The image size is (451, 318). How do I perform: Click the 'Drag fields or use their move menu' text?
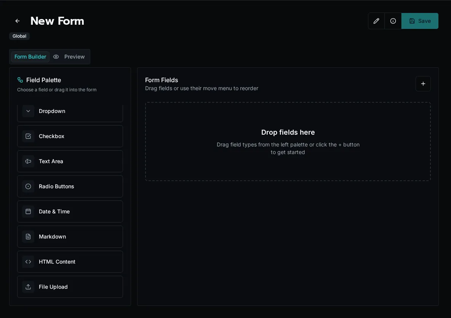click(202, 88)
